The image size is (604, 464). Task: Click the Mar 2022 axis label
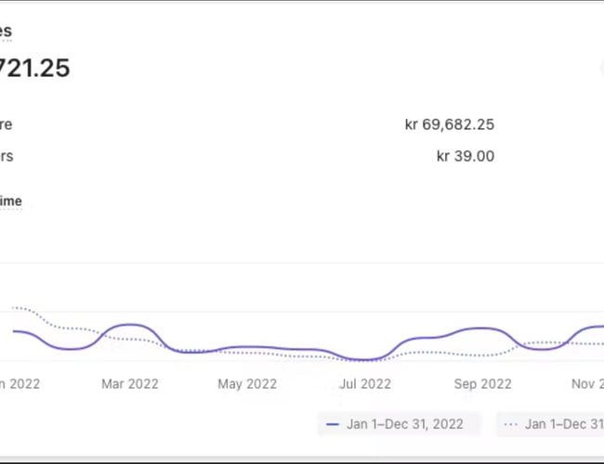pyautogui.click(x=129, y=383)
